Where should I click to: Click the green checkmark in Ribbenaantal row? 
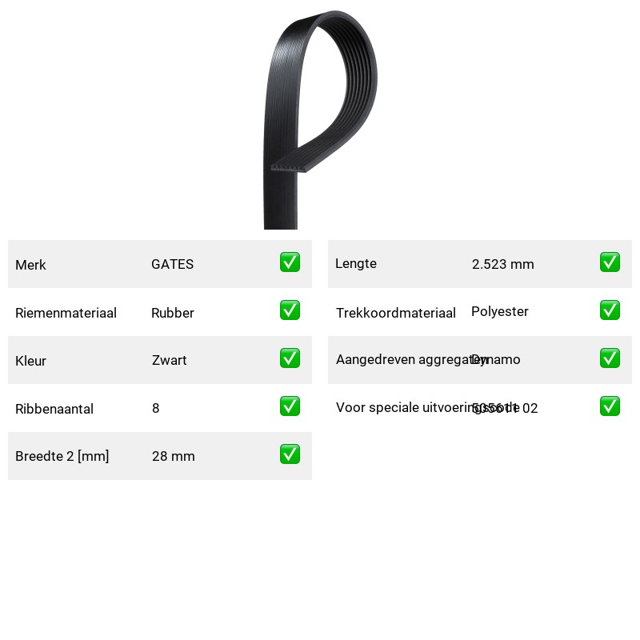(290, 406)
